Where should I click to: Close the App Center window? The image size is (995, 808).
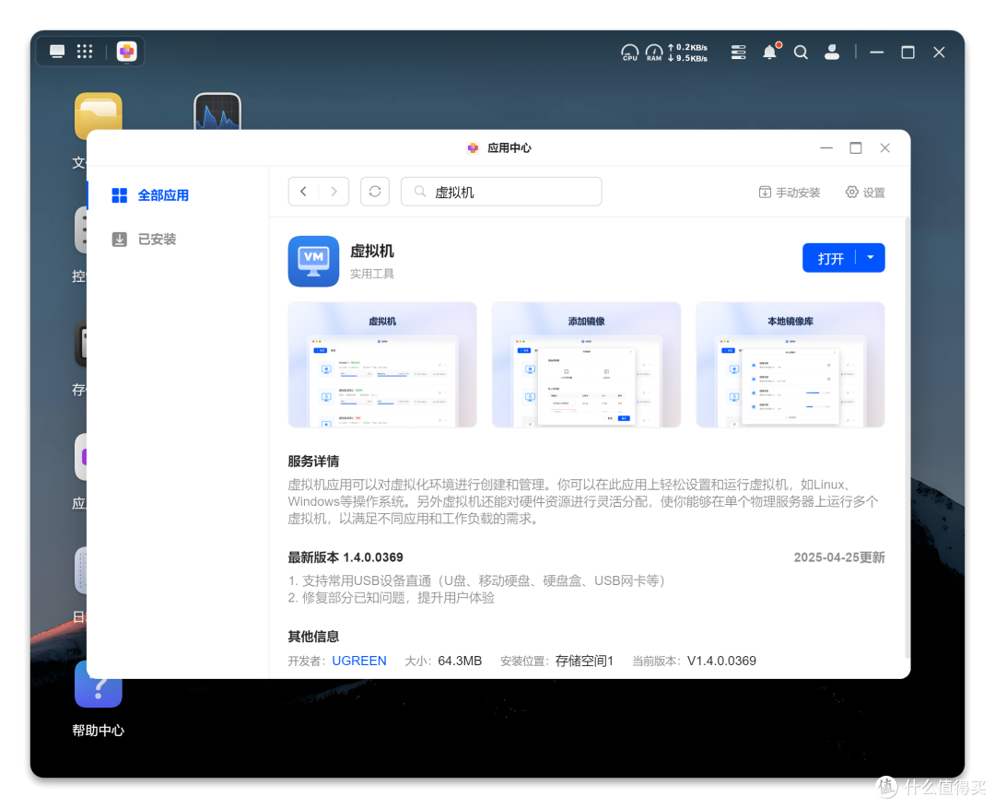tap(885, 148)
